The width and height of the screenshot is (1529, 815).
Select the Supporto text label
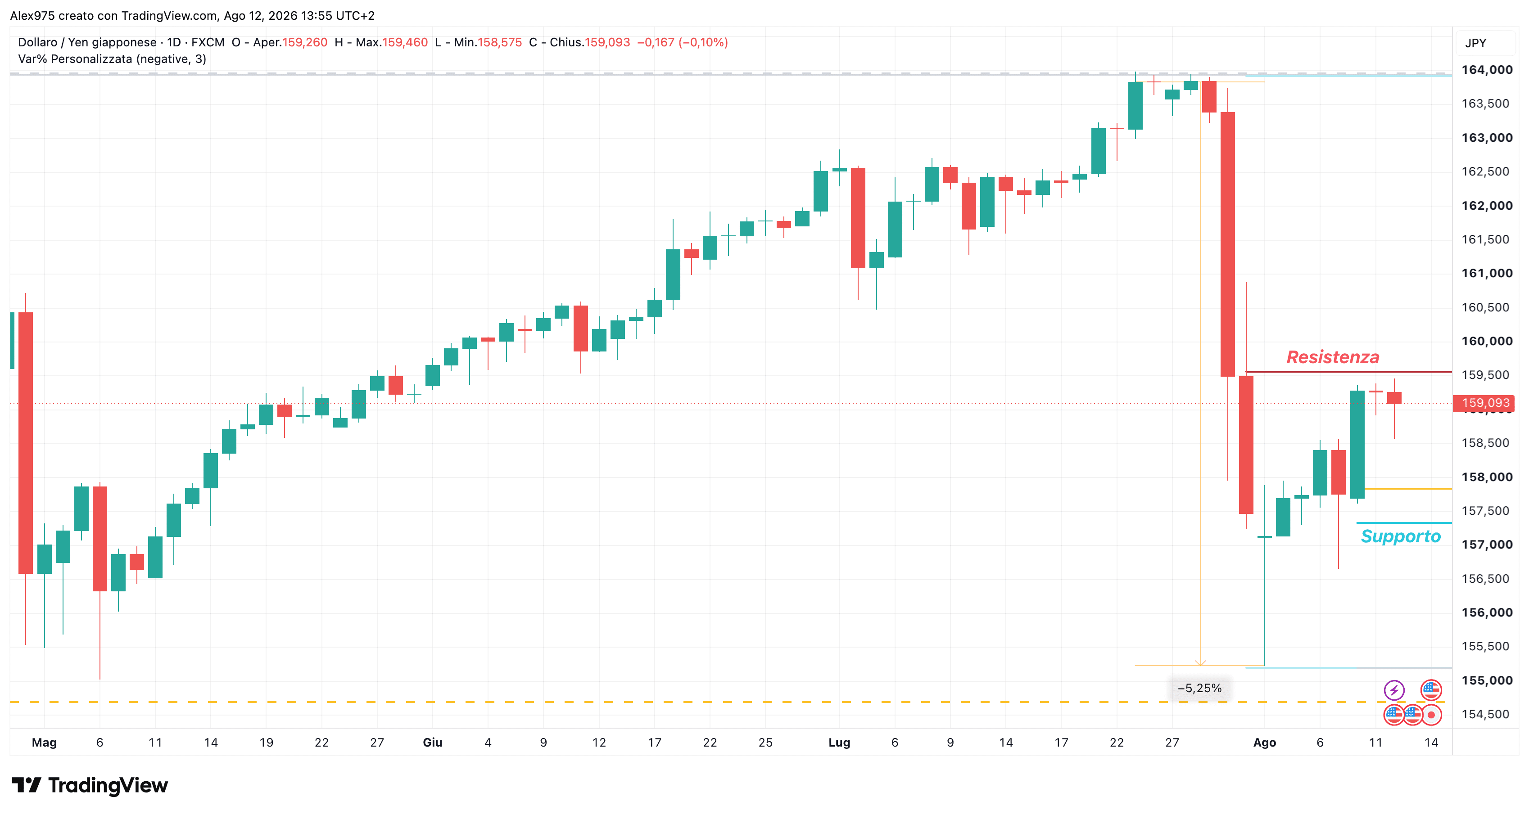click(1400, 536)
